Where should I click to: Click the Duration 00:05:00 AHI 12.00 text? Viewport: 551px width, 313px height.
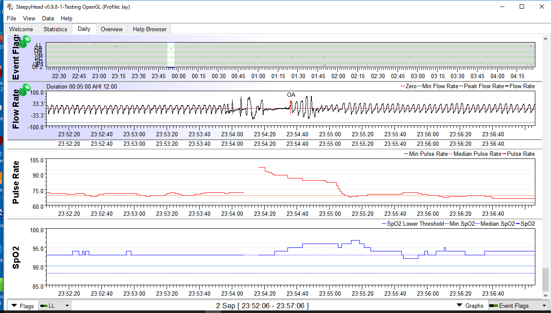pos(81,86)
